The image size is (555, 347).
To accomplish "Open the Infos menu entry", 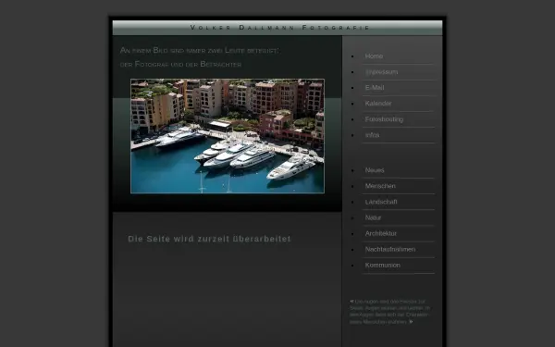I will pyautogui.click(x=372, y=135).
